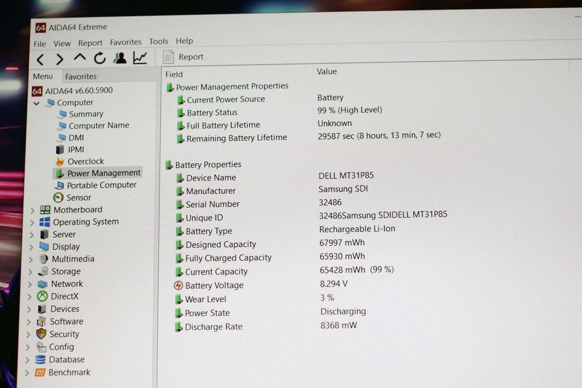Click the Storage drive icon
Screen dimensions: 582x388
(x=44, y=271)
